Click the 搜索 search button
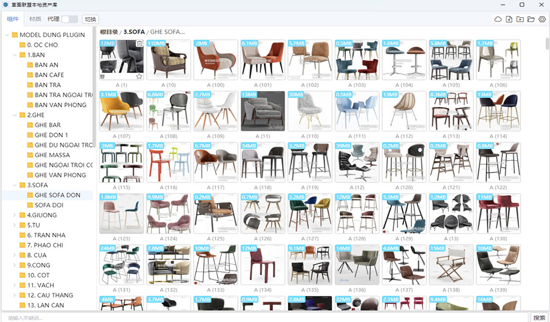The width and height of the screenshot is (550, 322). (539, 318)
